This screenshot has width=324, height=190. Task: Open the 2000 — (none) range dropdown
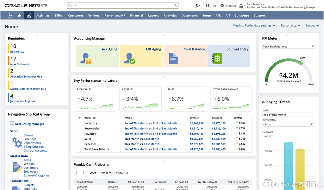point(100,173)
